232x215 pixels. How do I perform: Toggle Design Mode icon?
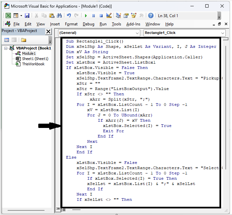click(x=109, y=15)
